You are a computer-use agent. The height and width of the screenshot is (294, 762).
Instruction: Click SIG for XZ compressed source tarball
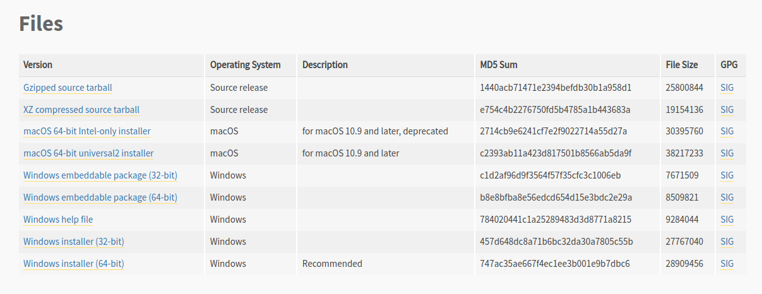(x=727, y=110)
